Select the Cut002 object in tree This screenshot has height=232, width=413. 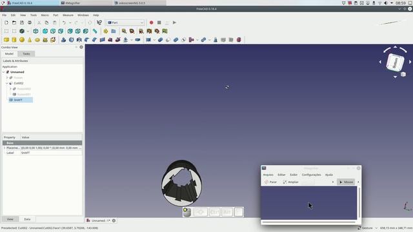[19, 83]
